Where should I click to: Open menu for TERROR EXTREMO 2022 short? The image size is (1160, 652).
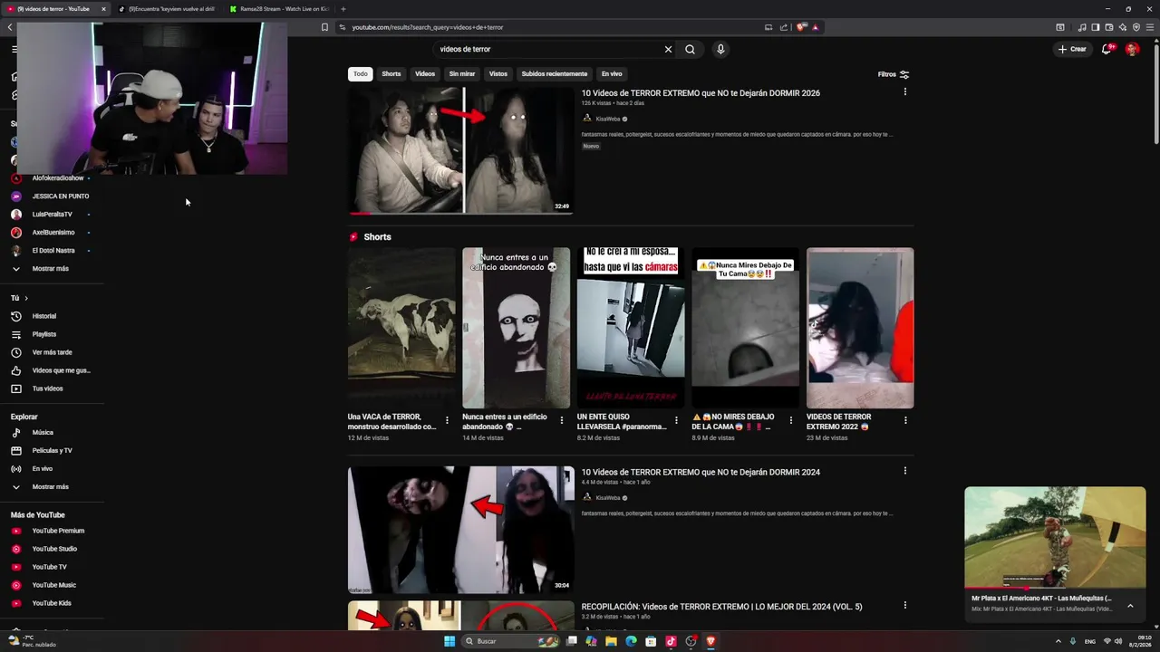point(905,420)
